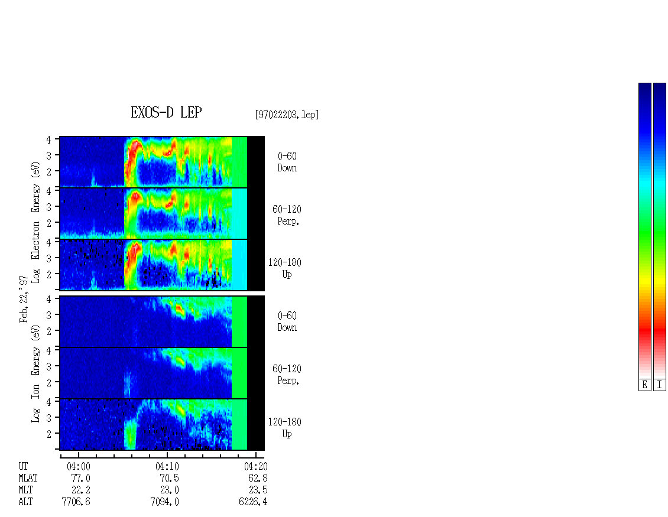This screenshot has height=517, width=668.
Task: Click the 0-60 Down label beside electron panel
Action: [x=287, y=162]
